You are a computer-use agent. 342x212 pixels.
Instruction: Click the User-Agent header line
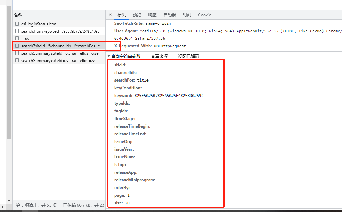click(228, 35)
